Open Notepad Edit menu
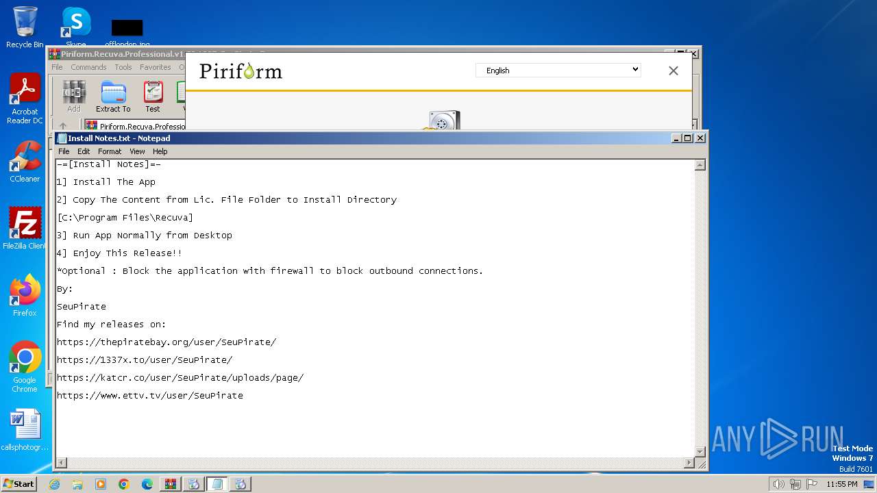Viewport: 877px width, 493px height. (x=84, y=151)
